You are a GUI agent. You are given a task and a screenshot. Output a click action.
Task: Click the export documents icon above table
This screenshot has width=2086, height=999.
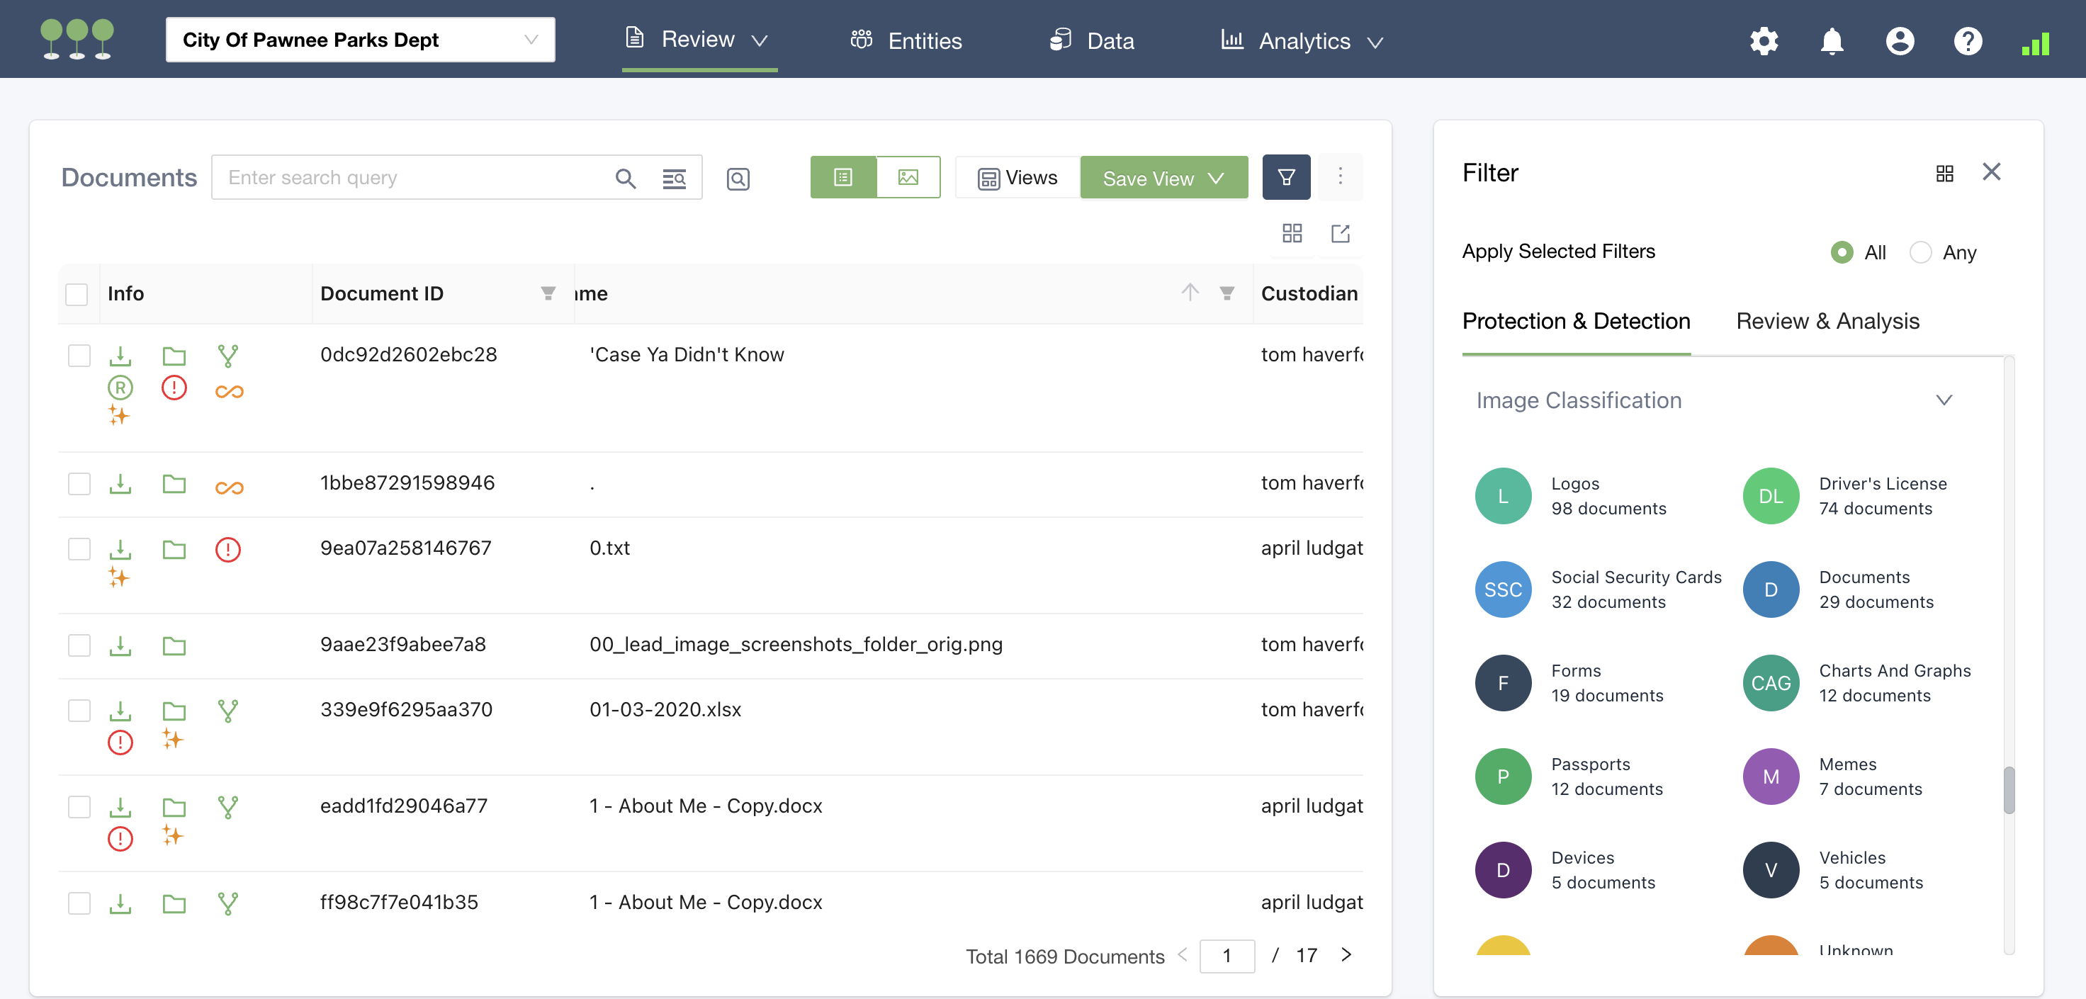tap(1339, 234)
